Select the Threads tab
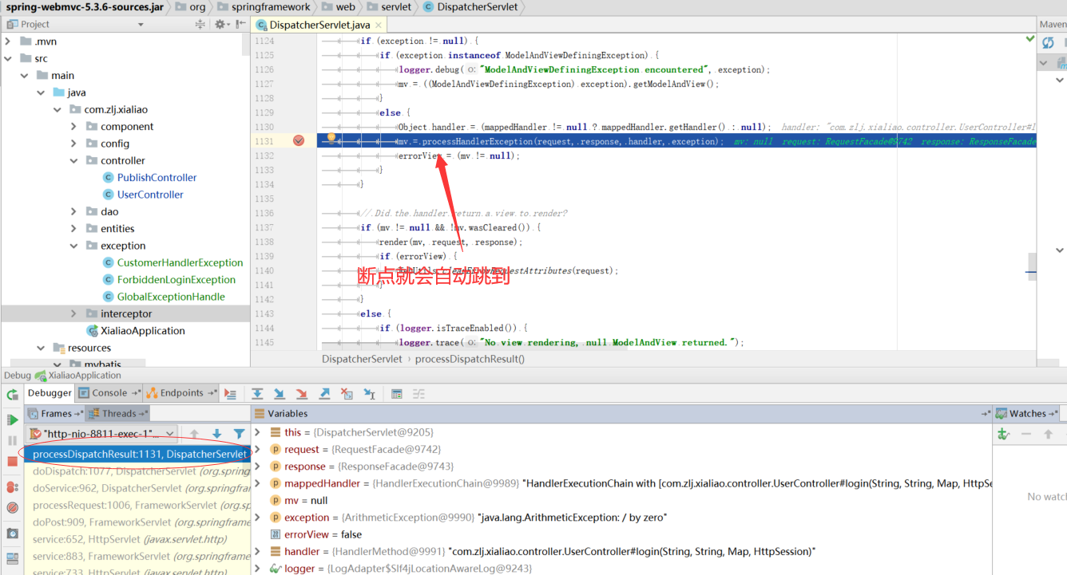 click(x=119, y=413)
